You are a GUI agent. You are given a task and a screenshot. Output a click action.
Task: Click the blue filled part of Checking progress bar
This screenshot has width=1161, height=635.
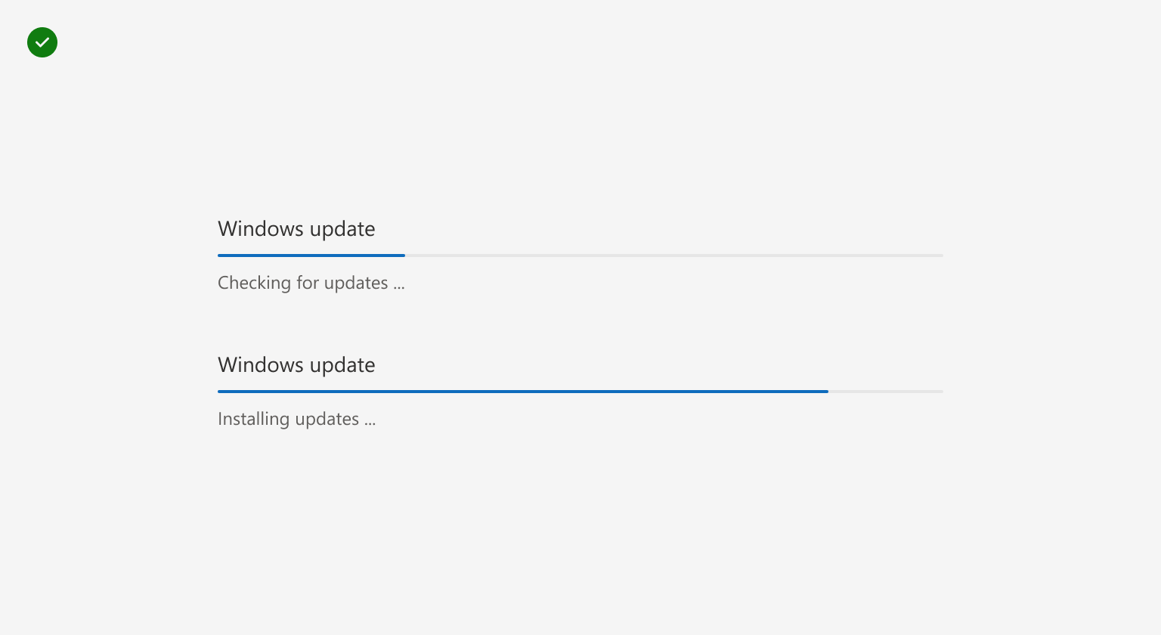tap(311, 256)
